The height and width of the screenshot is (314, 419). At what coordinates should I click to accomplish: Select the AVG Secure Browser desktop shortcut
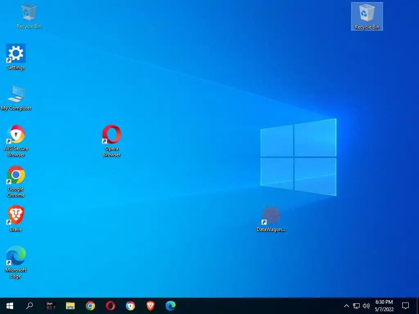pyautogui.click(x=16, y=141)
